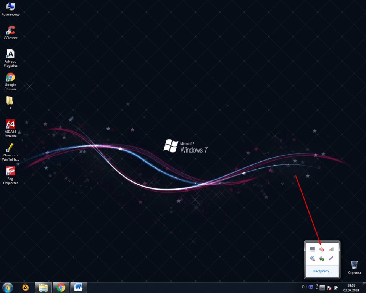The height and width of the screenshot is (293, 366).
Task: Open the language bar options arrow
Action: [317, 288]
